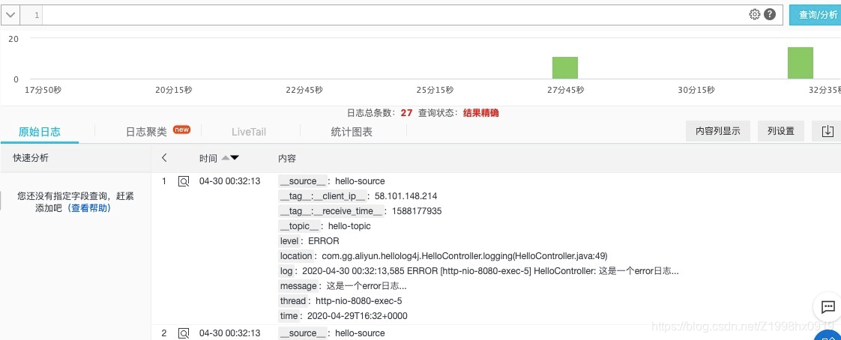841x340 pixels.
Task: Click the log field key
Action: (286, 271)
